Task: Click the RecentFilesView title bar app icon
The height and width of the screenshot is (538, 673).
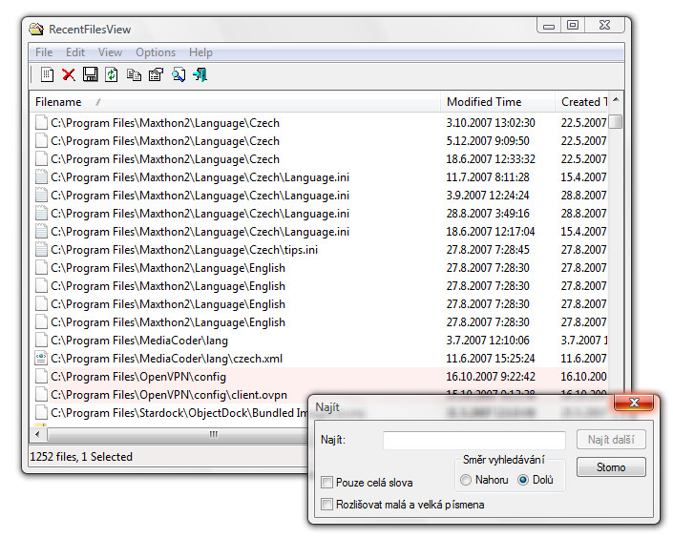Action: coord(36,30)
